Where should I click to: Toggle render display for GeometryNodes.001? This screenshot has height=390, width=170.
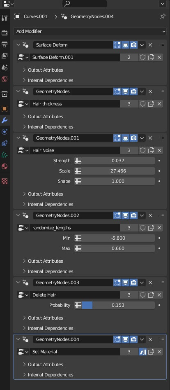[133, 138]
